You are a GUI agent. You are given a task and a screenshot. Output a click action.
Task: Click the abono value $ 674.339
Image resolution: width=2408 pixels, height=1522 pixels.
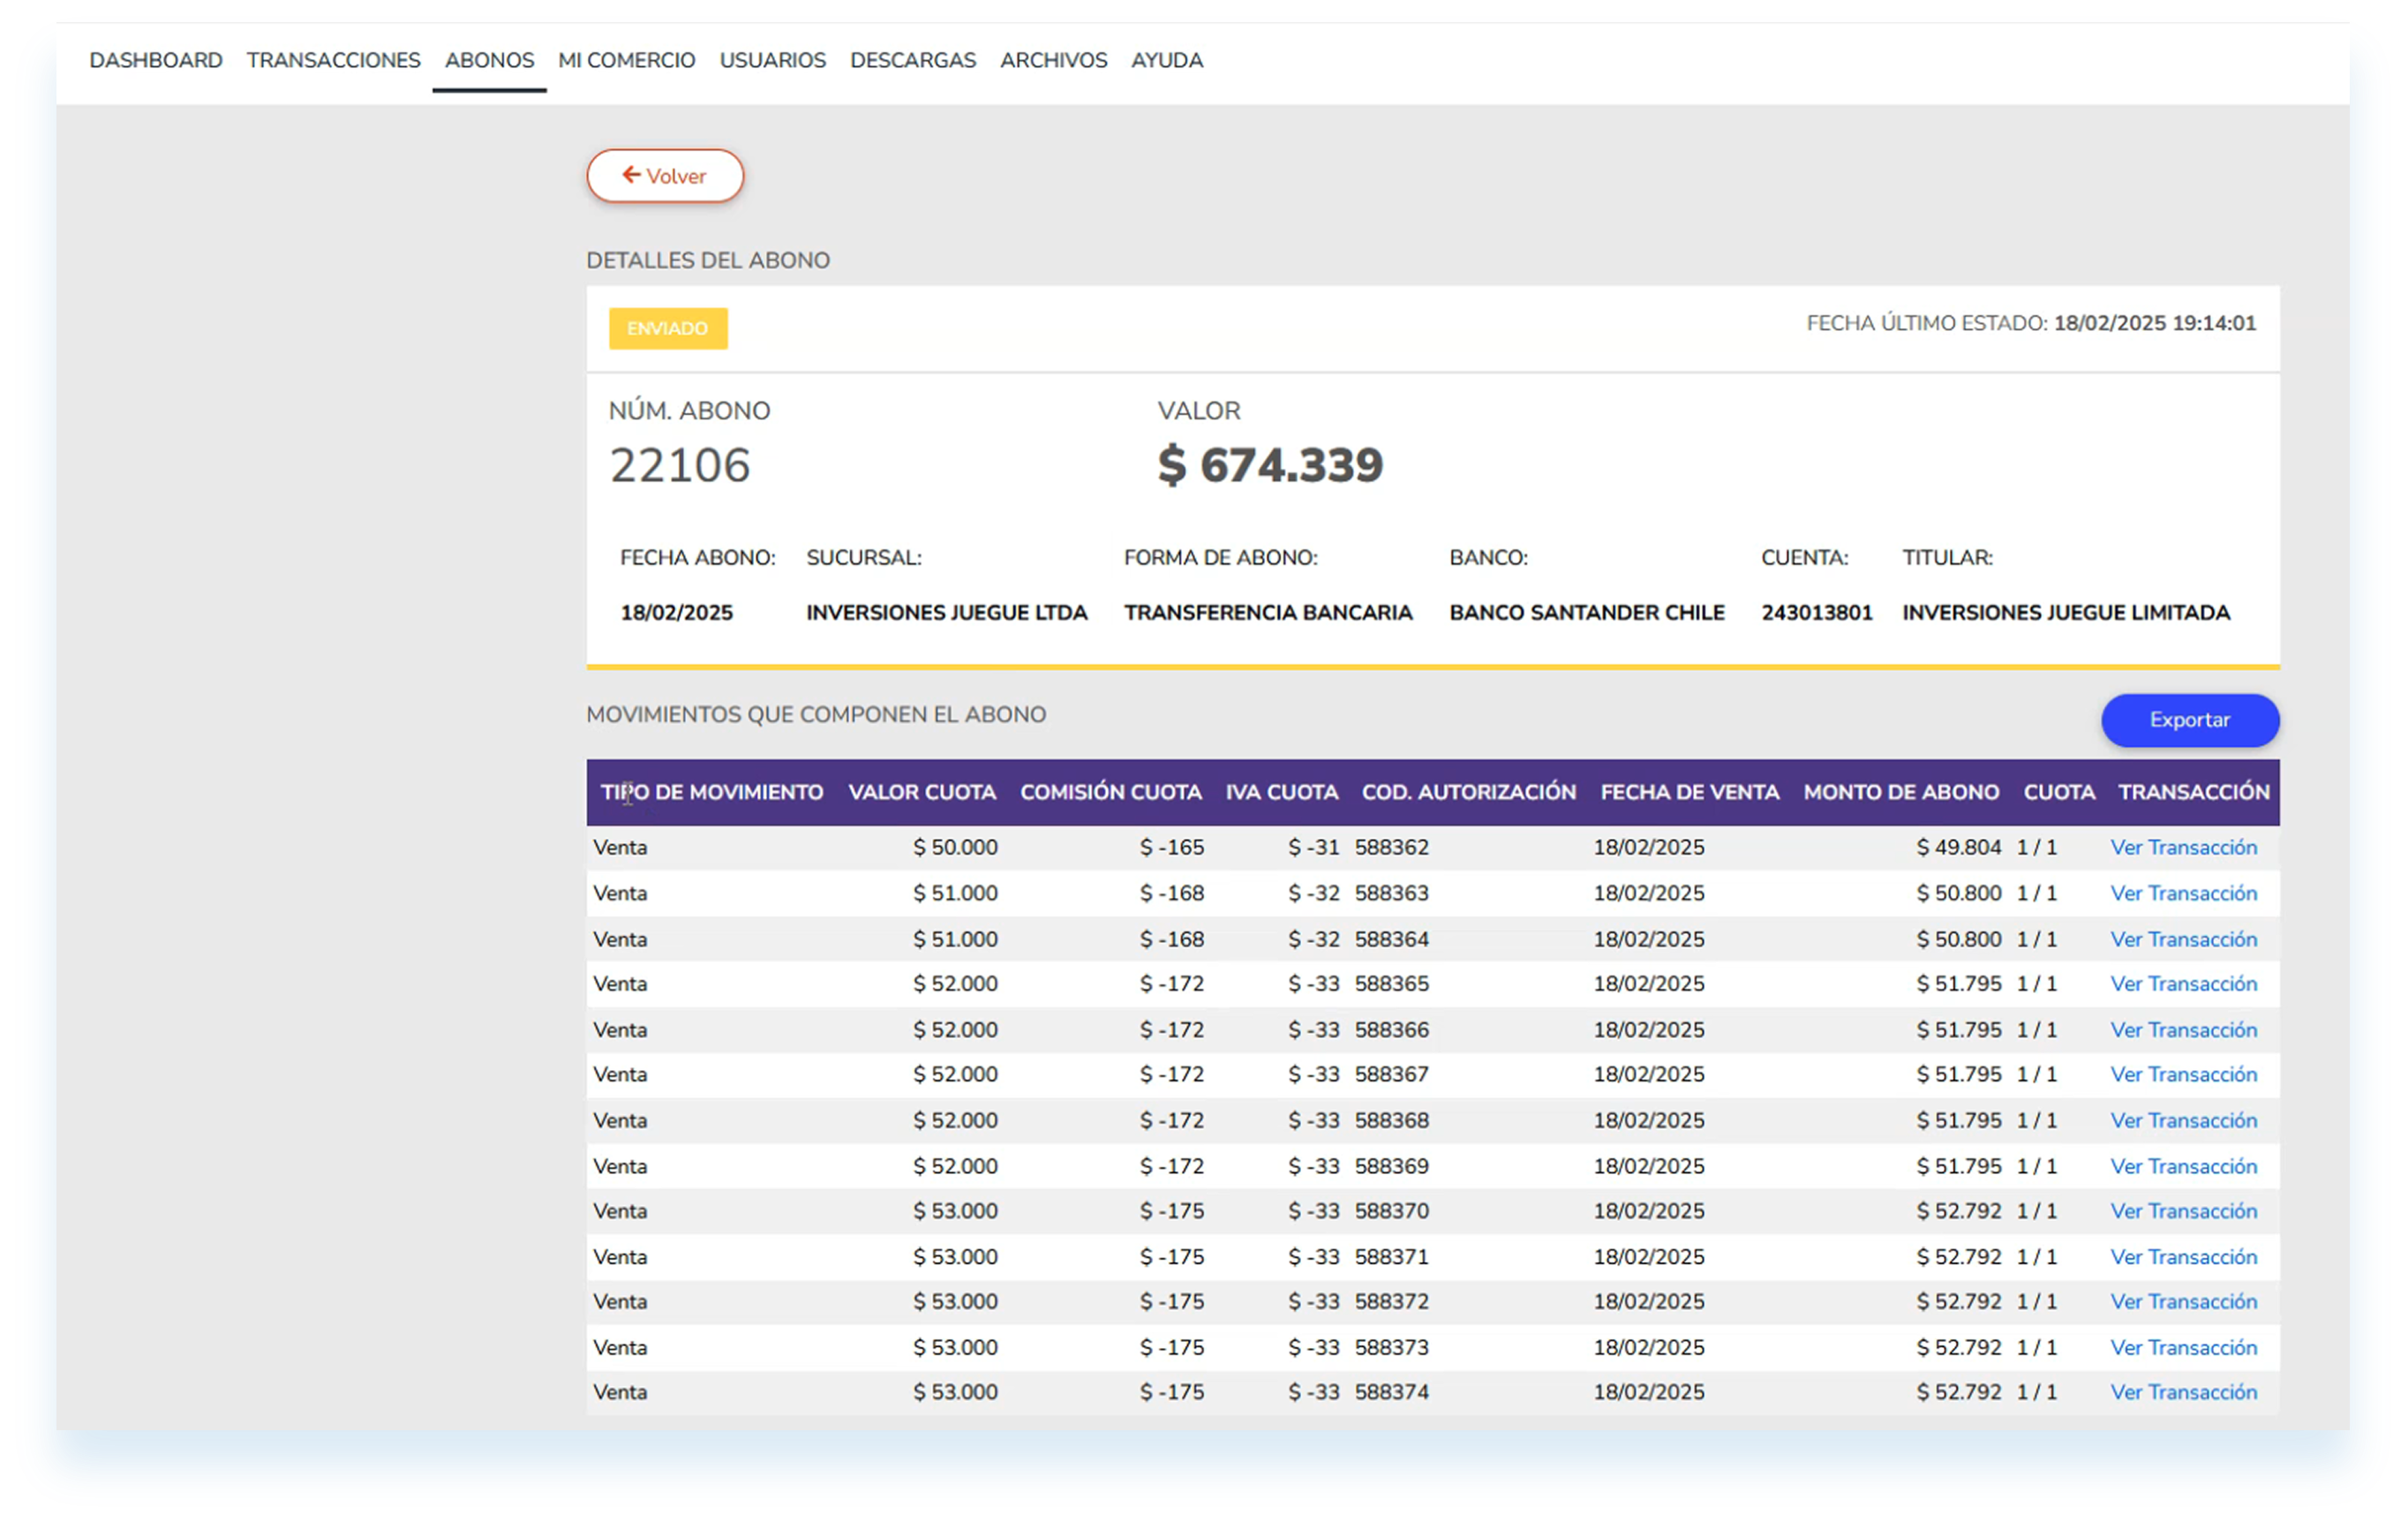(x=1271, y=466)
